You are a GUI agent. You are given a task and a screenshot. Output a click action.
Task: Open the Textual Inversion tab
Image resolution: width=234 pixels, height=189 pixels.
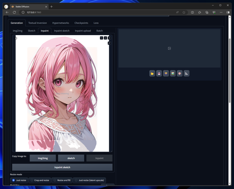pyautogui.click(x=37, y=23)
